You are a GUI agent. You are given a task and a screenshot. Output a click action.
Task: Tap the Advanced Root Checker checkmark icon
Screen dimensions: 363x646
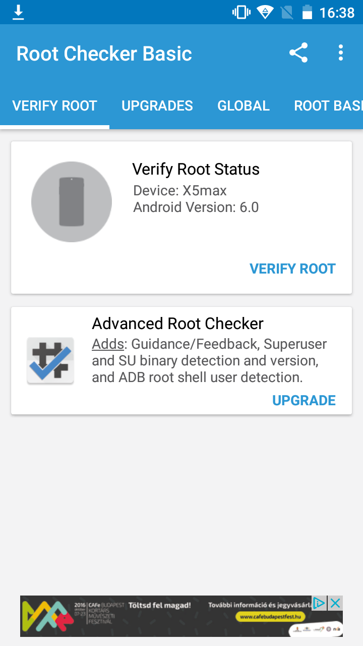tap(50, 361)
